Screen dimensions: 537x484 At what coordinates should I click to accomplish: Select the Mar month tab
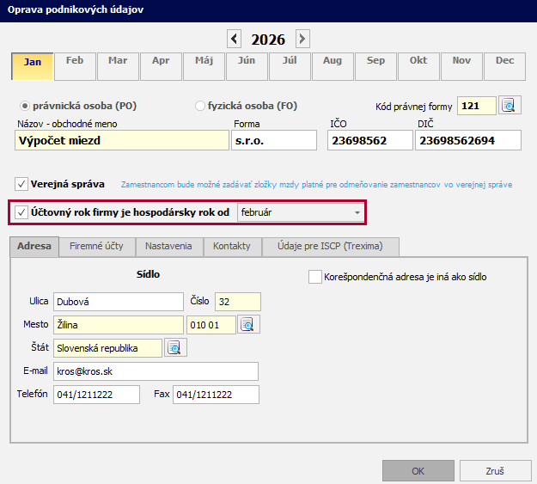click(118, 61)
